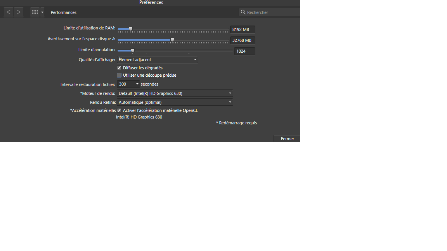
Task: Edit the 8192 MB RAM value field
Action: coord(243,29)
